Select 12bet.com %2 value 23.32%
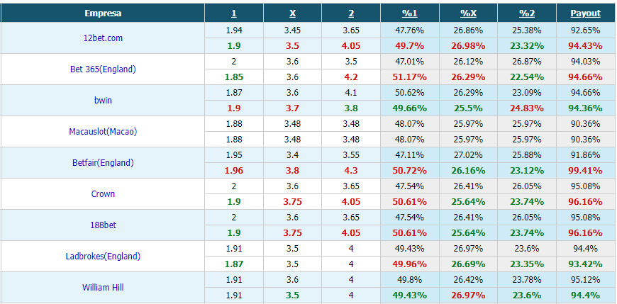617x304 pixels. (x=526, y=46)
